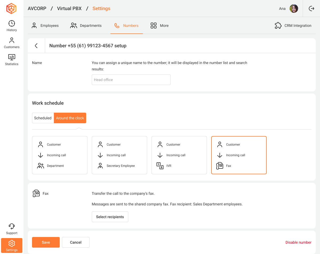
Task: Select Around the clock schedule
Action: [70, 118]
